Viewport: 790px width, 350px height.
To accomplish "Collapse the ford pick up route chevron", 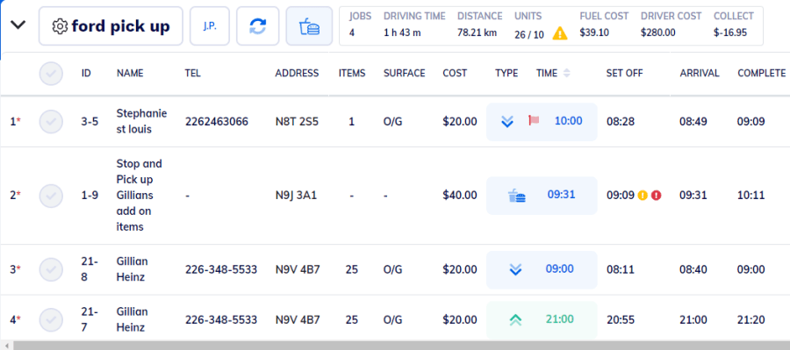I will pos(18,25).
